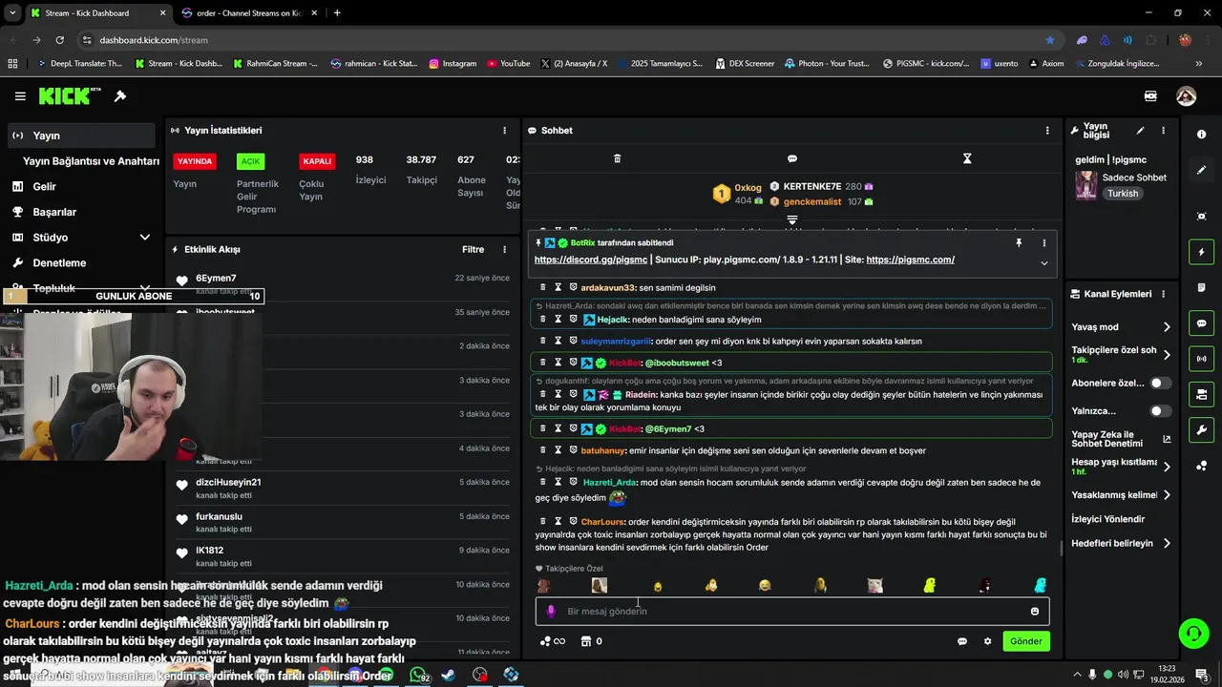
Task: Click the trash icon in chat toolbar
Action: pos(617,158)
